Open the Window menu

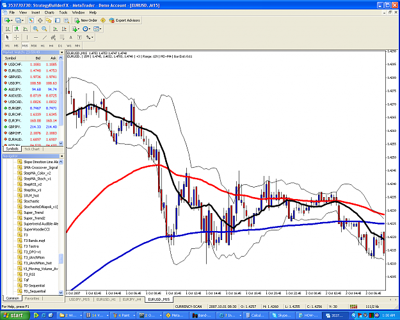tap(78, 12)
